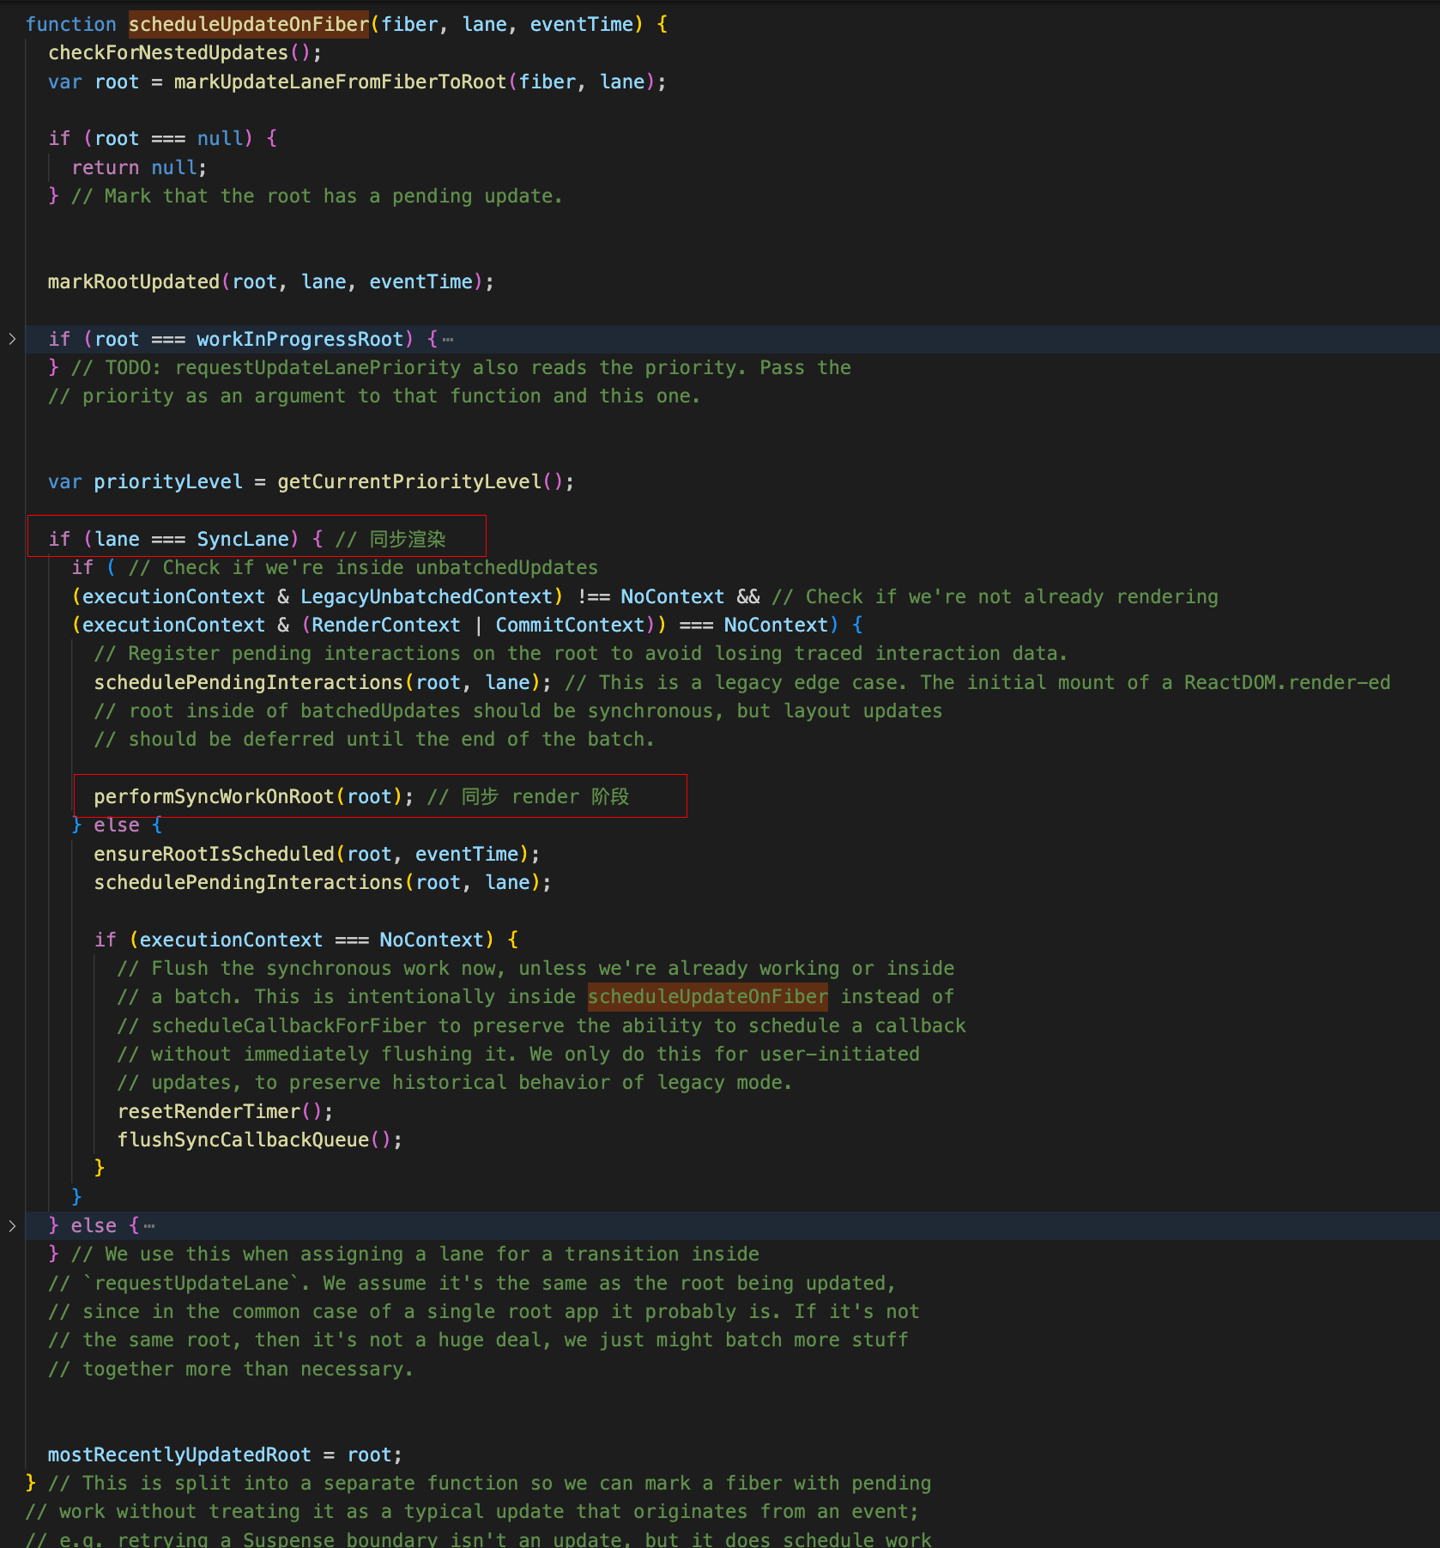Click the 'return null;' statement
Viewport: 1440px width, 1548px height.
pyautogui.click(x=139, y=167)
